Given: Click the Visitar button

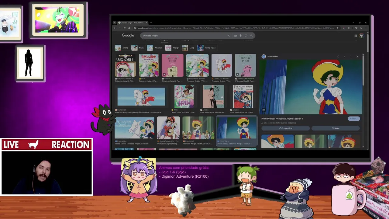Looking at the screenshot, I should pyautogui.click(x=353, y=119).
